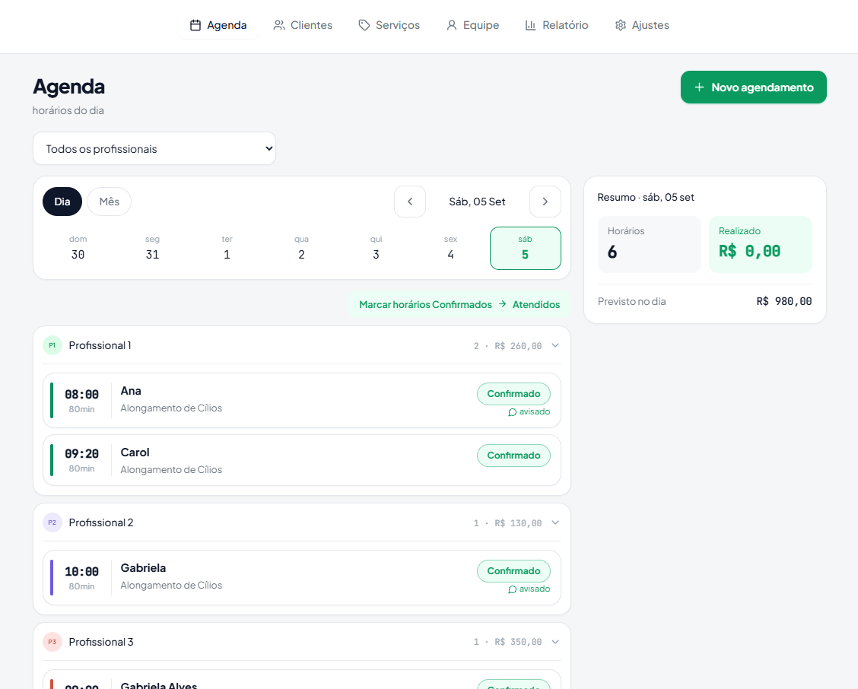The image size is (858, 689).
Task: Click the Carol appointment name
Action: pyautogui.click(x=135, y=452)
